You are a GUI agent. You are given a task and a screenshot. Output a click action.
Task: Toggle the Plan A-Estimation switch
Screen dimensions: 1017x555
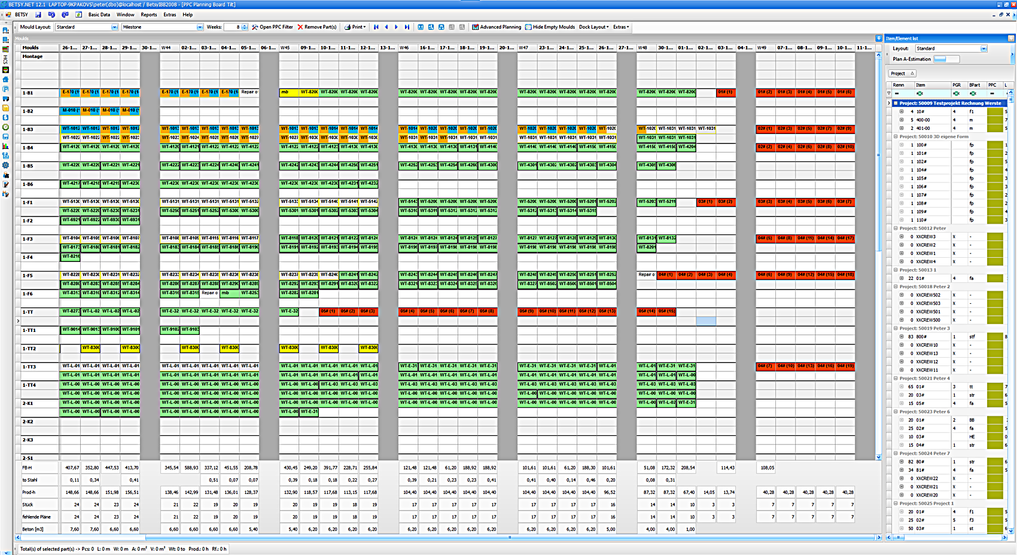click(x=946, y=59)
